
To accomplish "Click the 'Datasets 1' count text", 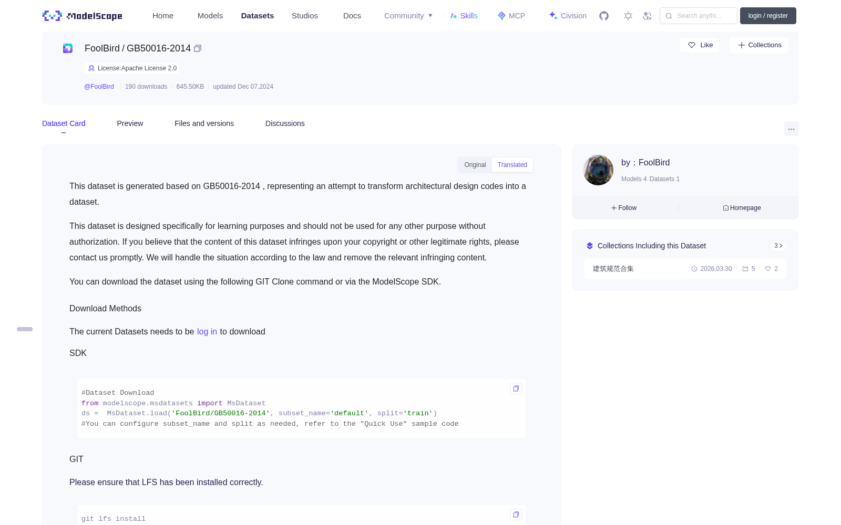I will point(664,179).
